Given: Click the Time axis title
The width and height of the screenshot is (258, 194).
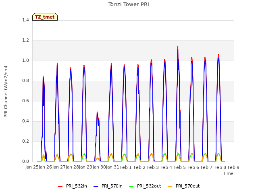Looking at the screenshot, I should (228, 173).
